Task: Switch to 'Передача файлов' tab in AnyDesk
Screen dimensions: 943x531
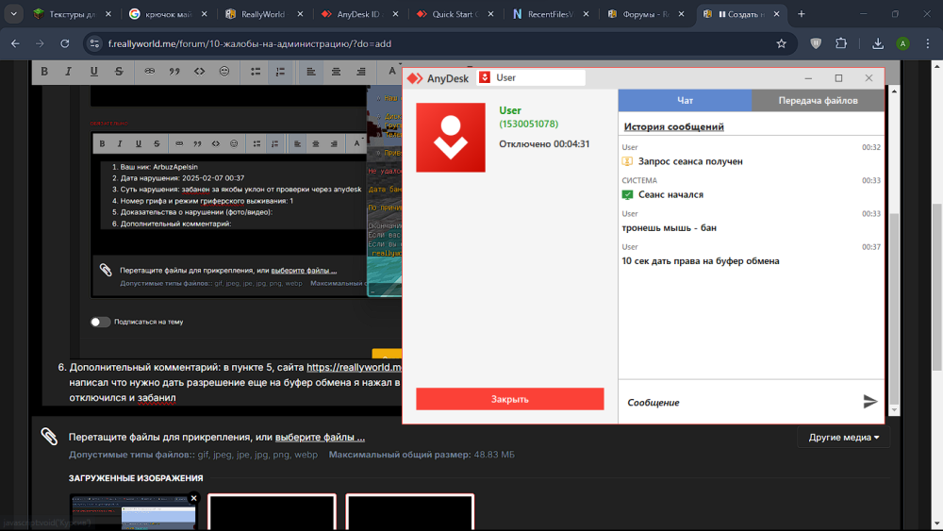Action: (818, 100)
